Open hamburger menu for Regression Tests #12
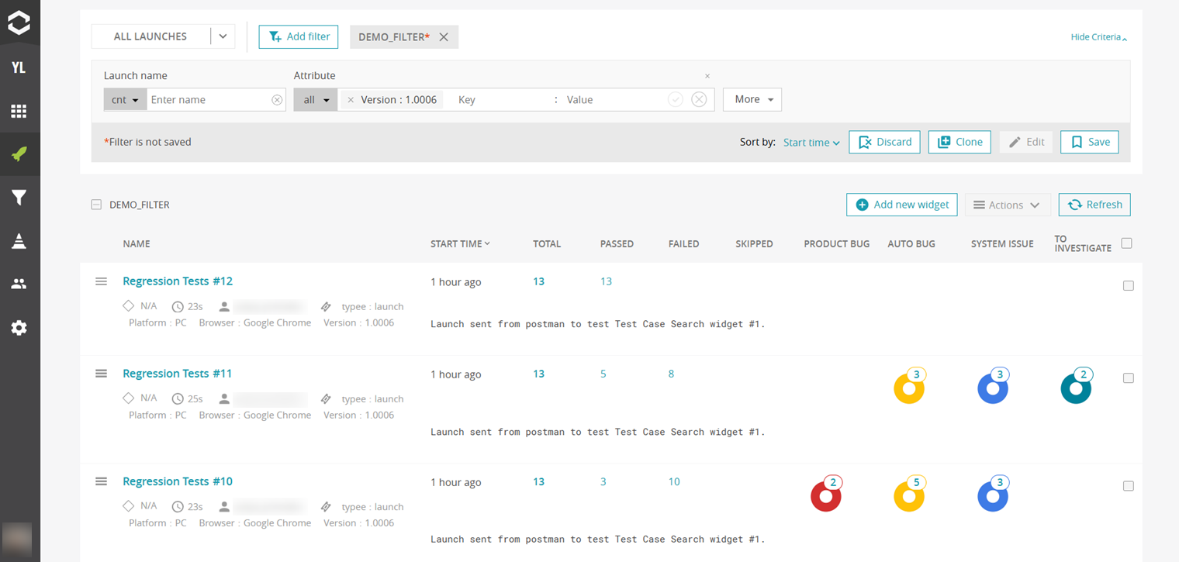 point(101,281)
